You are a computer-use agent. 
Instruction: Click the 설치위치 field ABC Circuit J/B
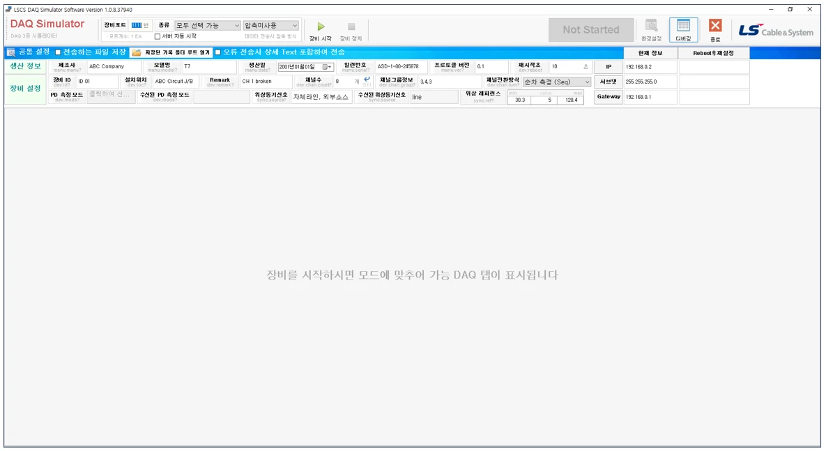[176, 81]
